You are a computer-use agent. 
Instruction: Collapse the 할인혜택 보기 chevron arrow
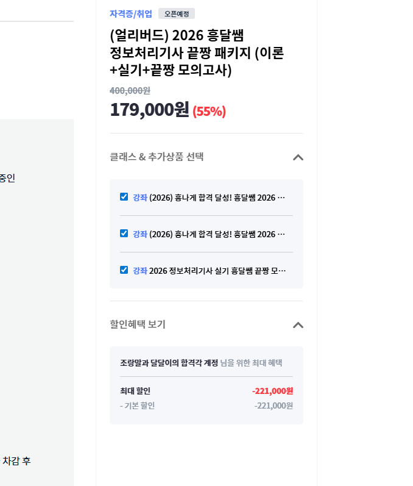tap(297, 325)
